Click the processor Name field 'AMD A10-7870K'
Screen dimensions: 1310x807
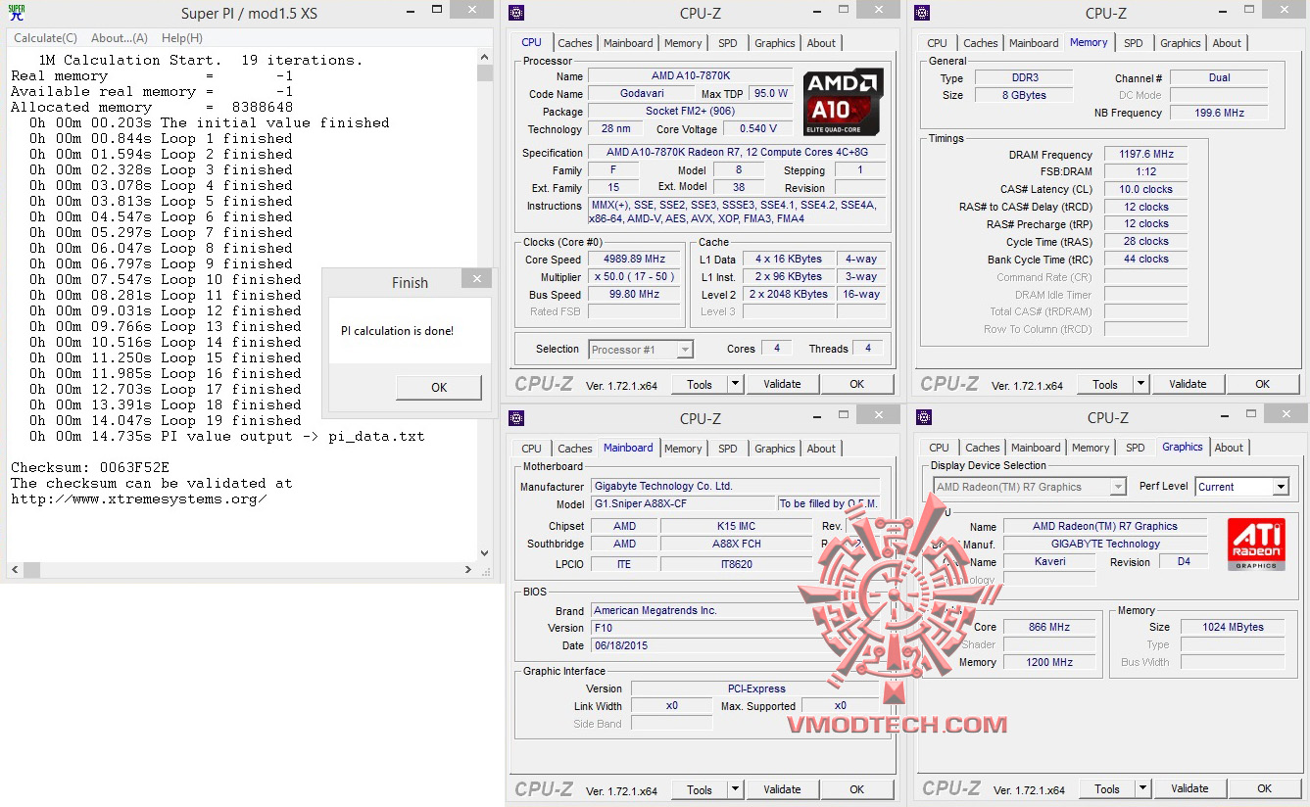[x=690, y=76]
